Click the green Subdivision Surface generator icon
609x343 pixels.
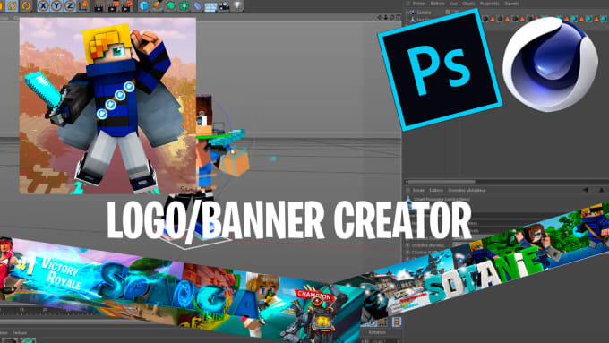tap(170, 6)
